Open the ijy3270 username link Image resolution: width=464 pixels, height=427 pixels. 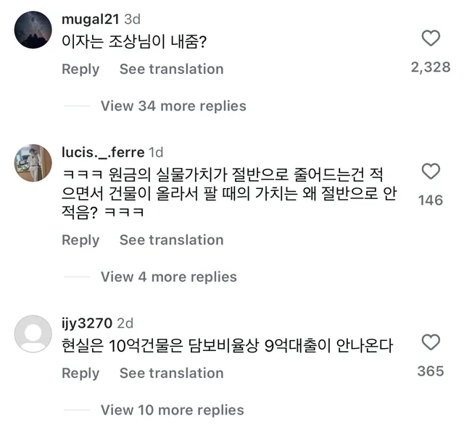click(x=87, y=324)
